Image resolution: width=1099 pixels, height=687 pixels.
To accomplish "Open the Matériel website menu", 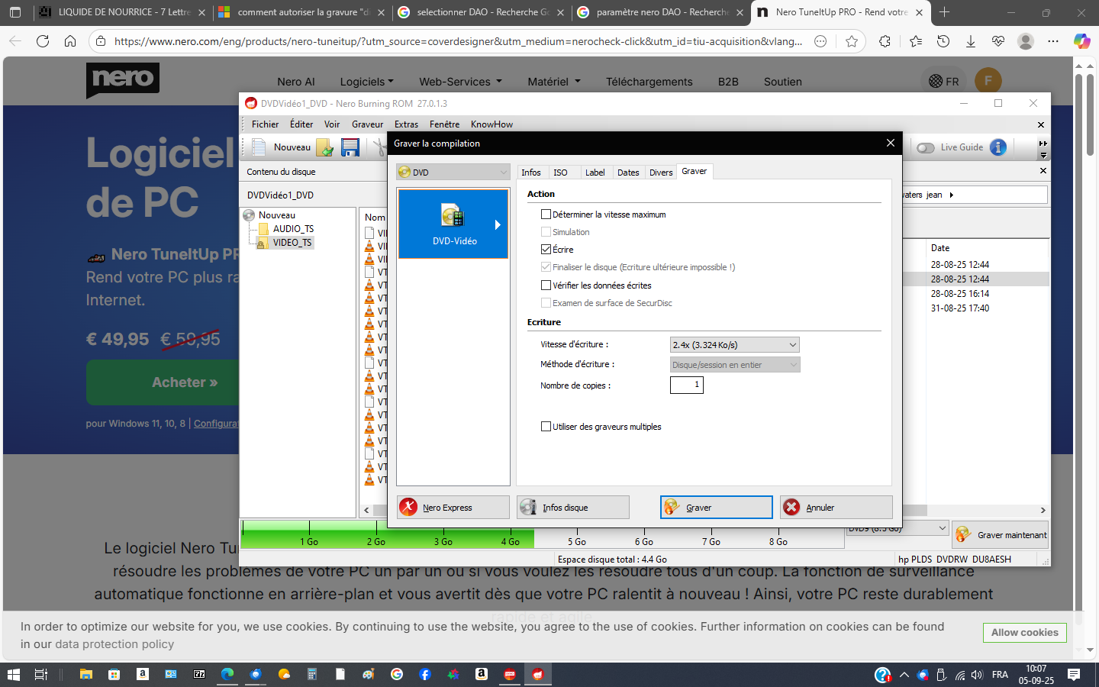I will click(554, 82).
